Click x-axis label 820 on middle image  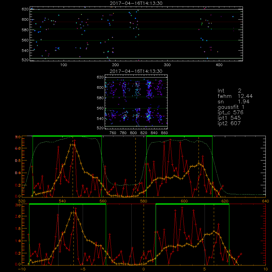click(x=144, y=133)
